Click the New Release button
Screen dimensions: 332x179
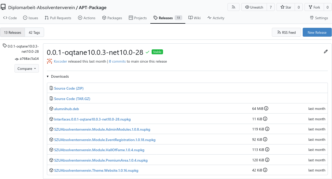[317, 32]
